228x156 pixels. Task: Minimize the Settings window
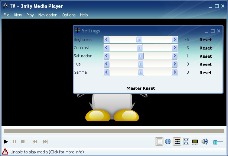[206, 31]
